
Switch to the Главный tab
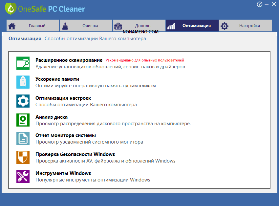(33, 26)
